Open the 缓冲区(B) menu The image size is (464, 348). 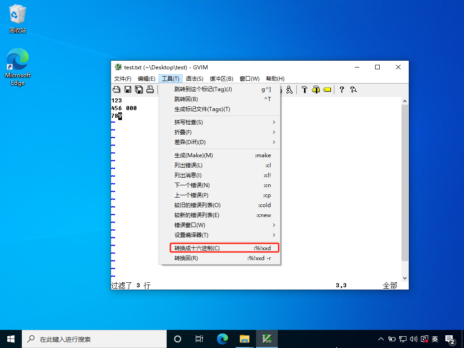coord(221,79)
